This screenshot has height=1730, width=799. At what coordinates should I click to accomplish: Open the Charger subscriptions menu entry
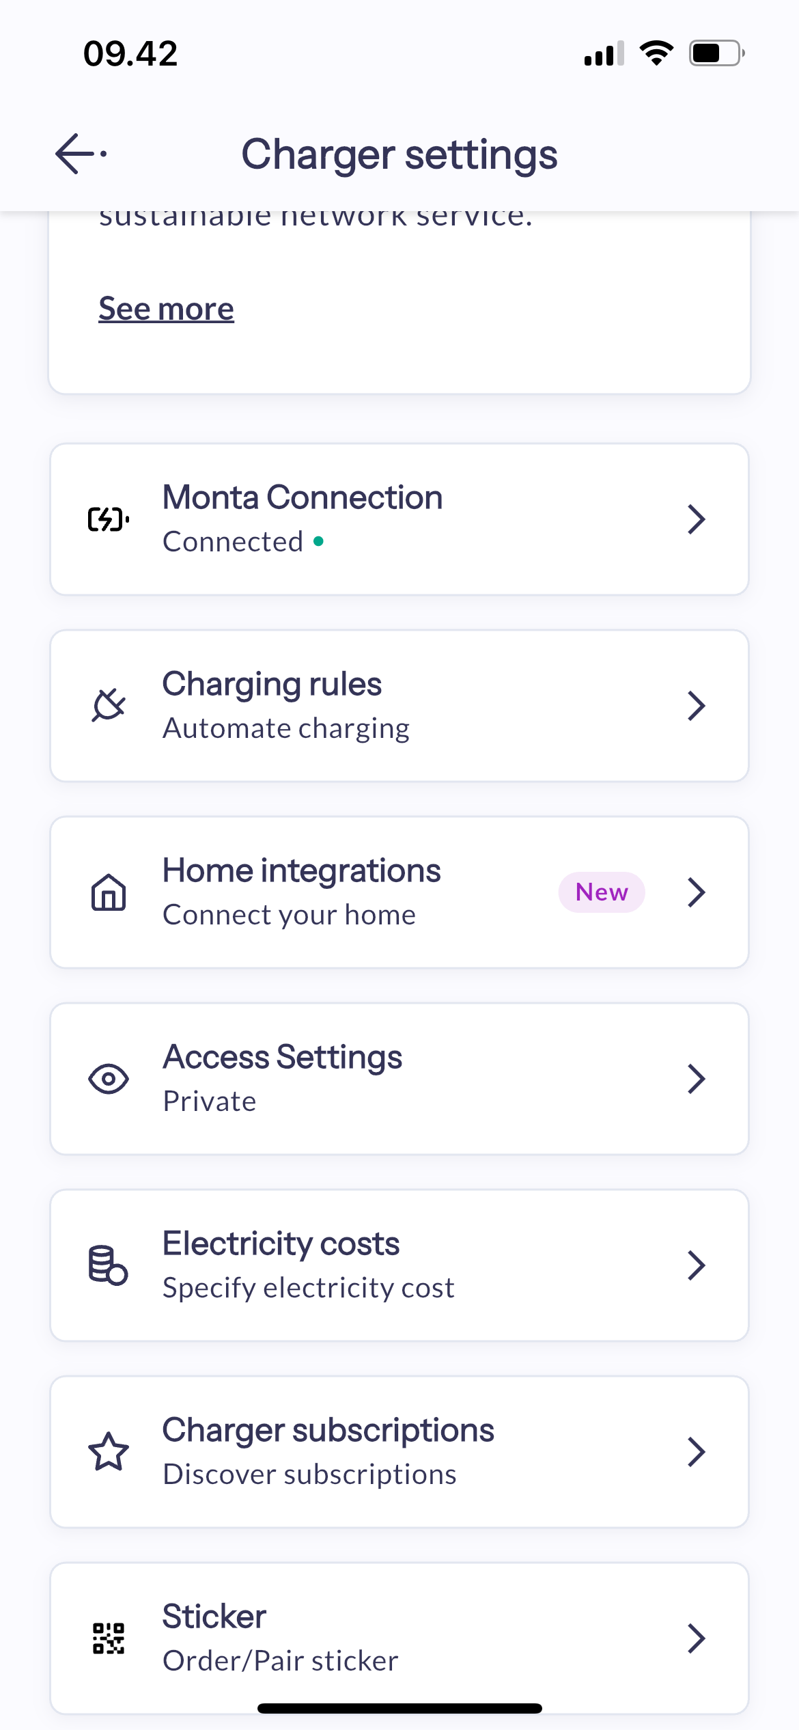tap(399, 1452)
